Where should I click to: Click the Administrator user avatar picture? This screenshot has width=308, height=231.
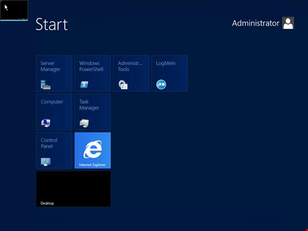coord(288,23)
